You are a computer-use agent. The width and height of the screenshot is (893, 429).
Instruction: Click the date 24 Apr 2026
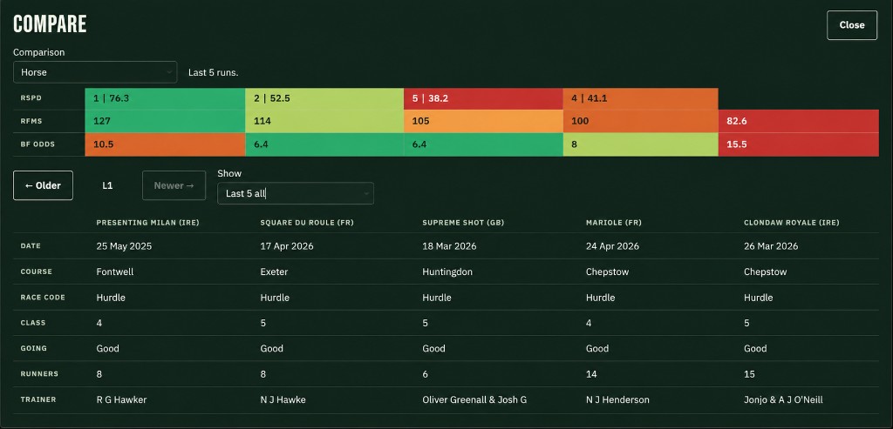pos(613,246)
